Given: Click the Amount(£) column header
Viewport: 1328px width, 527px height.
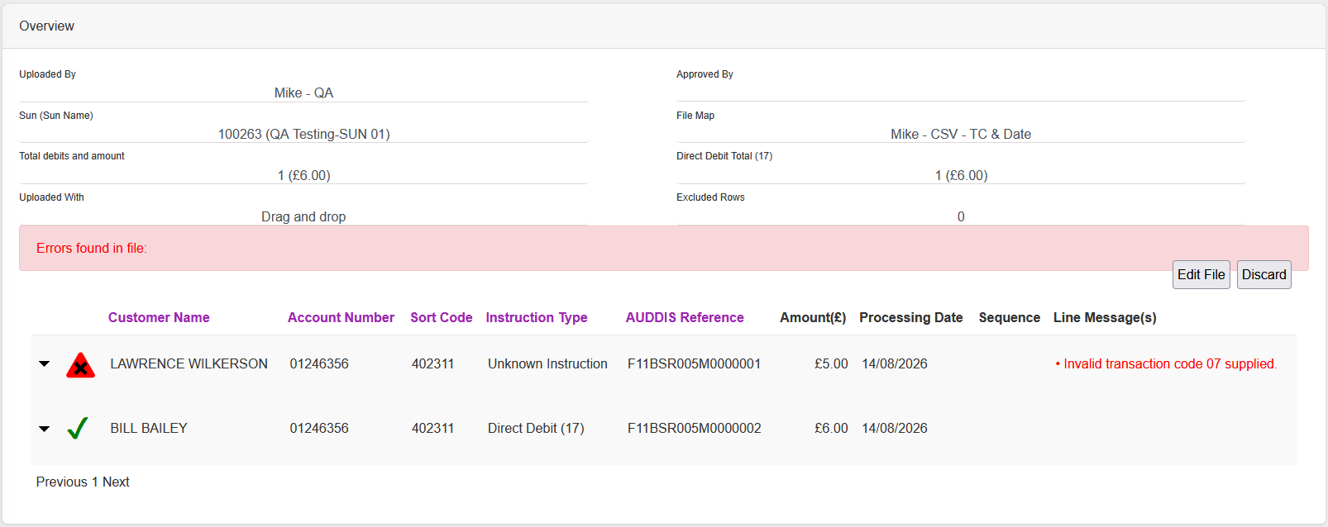Looking at the screenshot, I should pos(813,317).
